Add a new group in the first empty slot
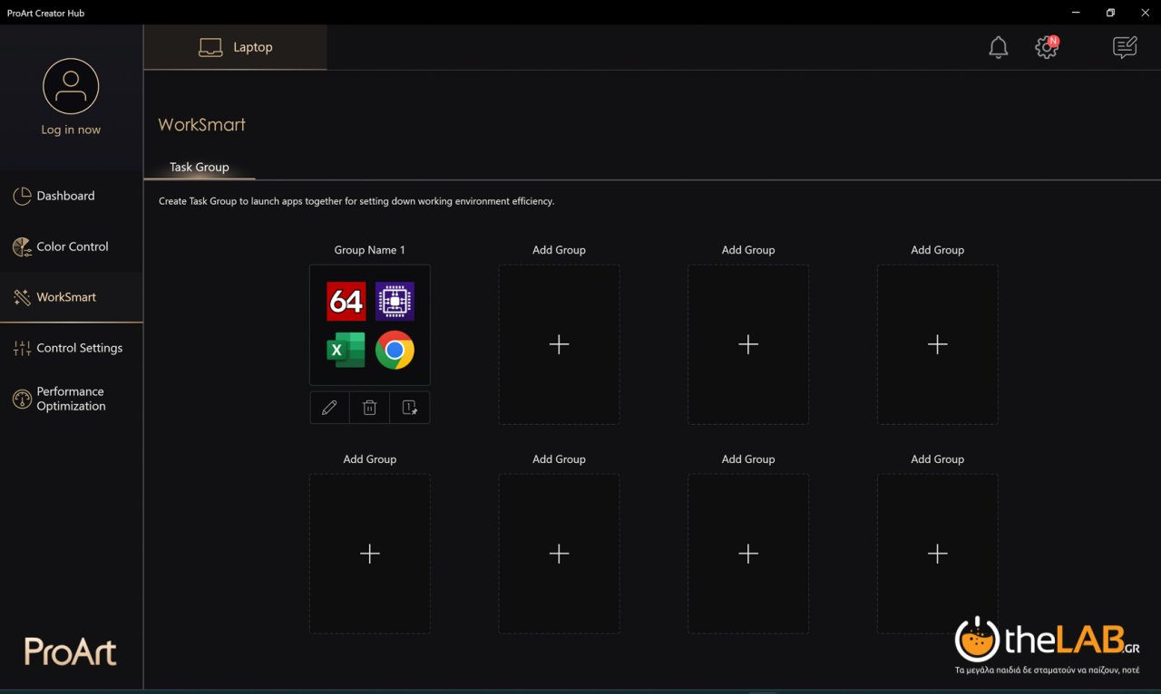Screen dimensions: 1161x694 click(559, 344)
